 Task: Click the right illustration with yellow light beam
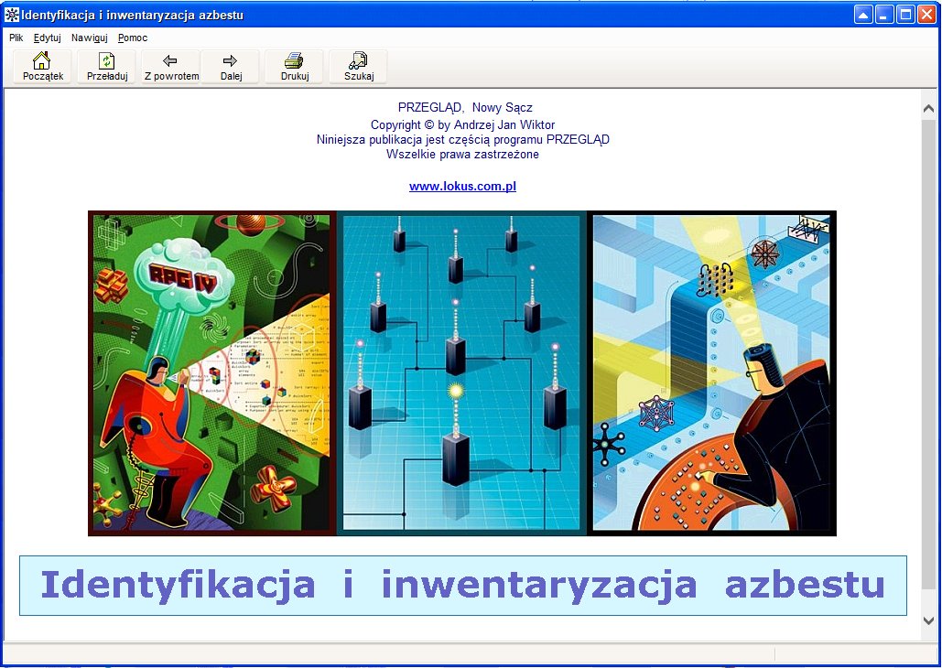(x=711, y=372)
